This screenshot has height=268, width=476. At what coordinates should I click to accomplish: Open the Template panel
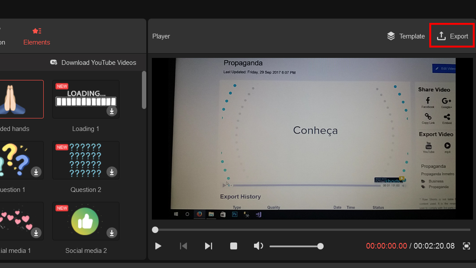[406, 36]
